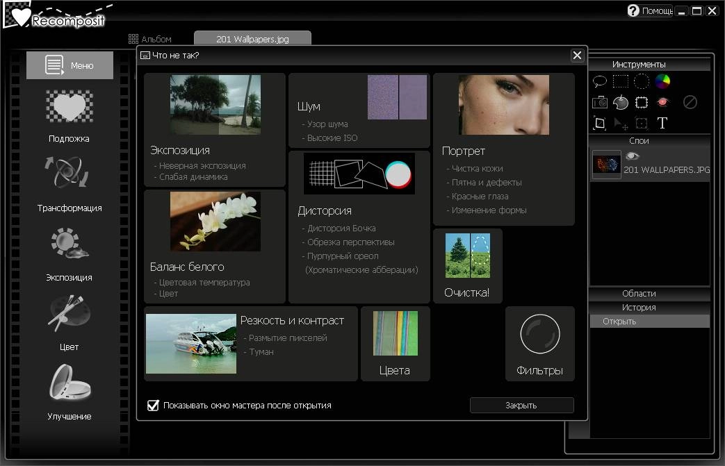Click the camera tool icon
The height and width of the screenshot is (466, 725).
[x=600, y=102]
